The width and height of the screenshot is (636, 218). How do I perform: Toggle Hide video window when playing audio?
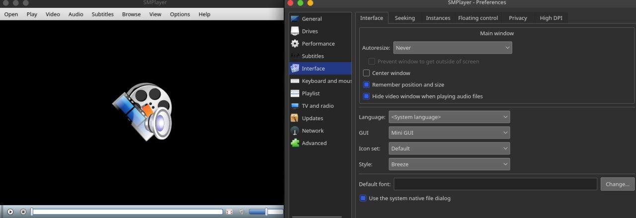pos(367,96)
